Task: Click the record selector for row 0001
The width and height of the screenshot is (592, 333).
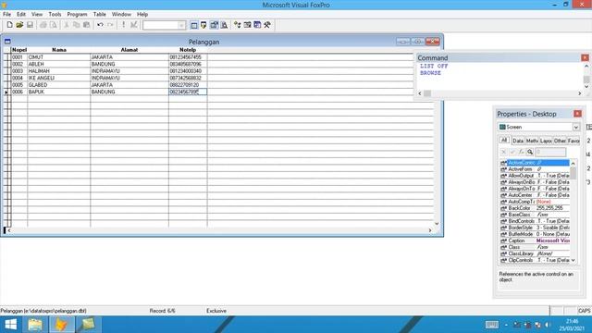Action: [x=6, y=57]
